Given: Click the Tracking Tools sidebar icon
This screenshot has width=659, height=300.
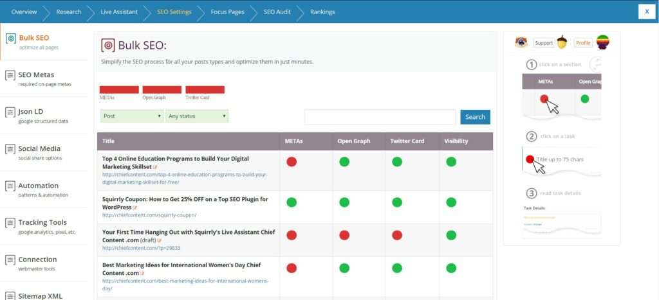Looking at the screenshot, I should (10, 223).
